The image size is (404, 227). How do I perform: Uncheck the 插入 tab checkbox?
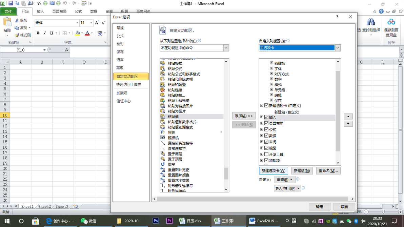tap(266, 117)
